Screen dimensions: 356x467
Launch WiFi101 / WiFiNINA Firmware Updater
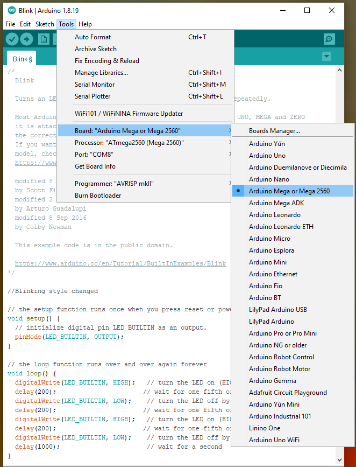click(144, 114)
